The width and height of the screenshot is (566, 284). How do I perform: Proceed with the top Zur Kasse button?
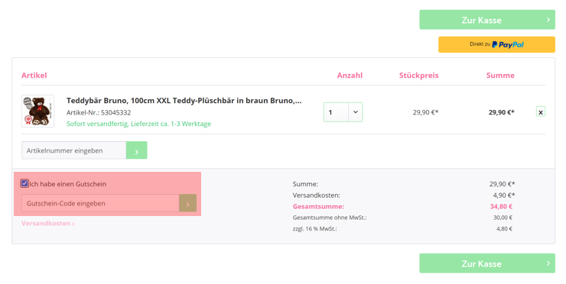coord(487,20)
